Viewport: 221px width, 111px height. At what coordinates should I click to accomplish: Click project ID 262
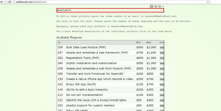60,58
